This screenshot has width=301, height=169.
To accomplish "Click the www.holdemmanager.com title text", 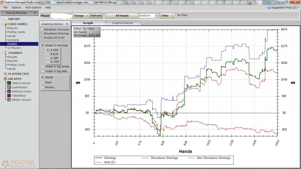I will click(72, 3).
